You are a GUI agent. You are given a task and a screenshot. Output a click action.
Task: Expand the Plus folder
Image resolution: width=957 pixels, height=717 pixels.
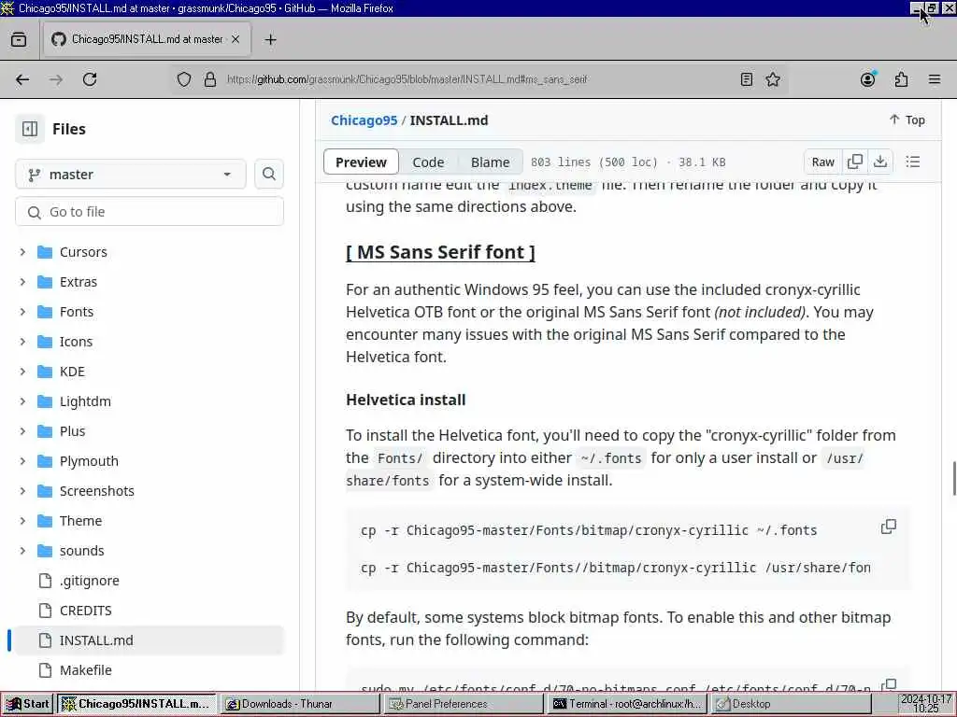pyautogui.click(x=22, y=431)
